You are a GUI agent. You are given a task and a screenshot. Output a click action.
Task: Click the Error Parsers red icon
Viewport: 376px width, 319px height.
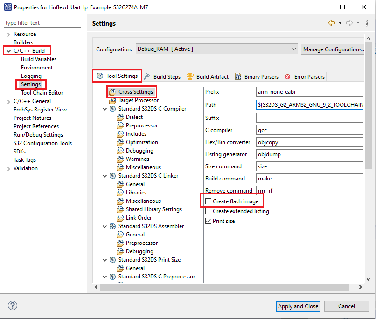(x=287, y=77)
